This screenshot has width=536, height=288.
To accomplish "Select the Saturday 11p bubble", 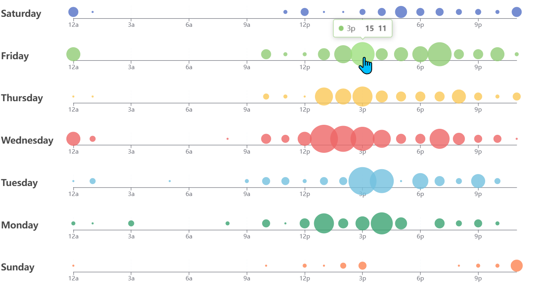I will (516, 12).
